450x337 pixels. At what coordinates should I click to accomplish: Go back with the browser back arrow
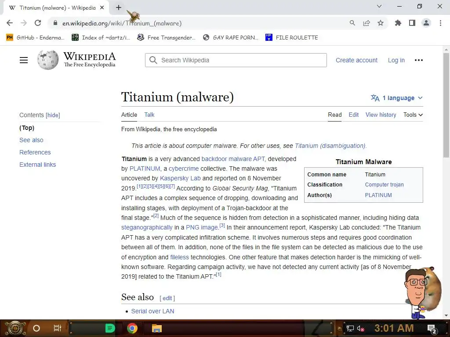10,23
